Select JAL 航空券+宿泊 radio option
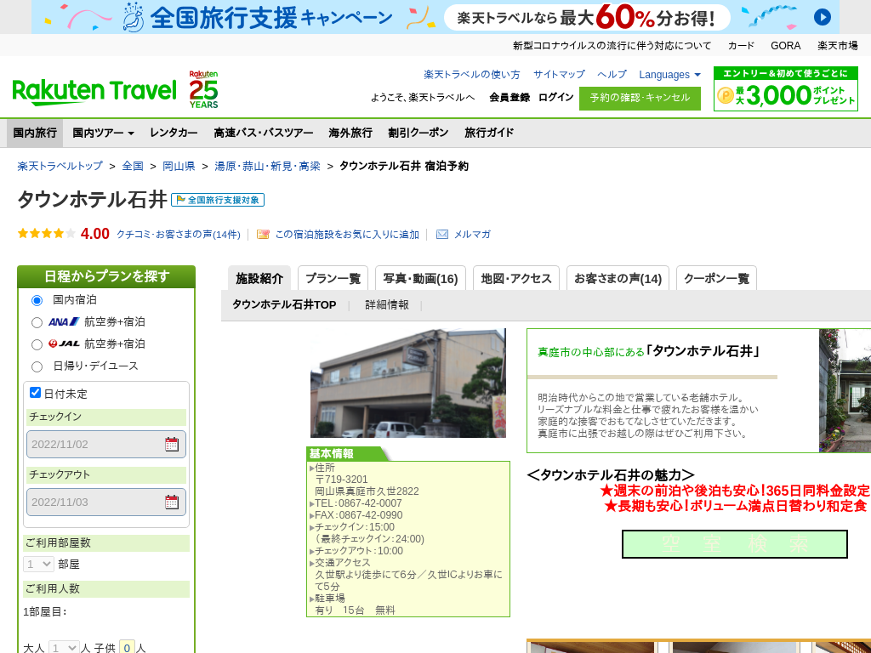This screenshot has height=653, width=871. 37,345
